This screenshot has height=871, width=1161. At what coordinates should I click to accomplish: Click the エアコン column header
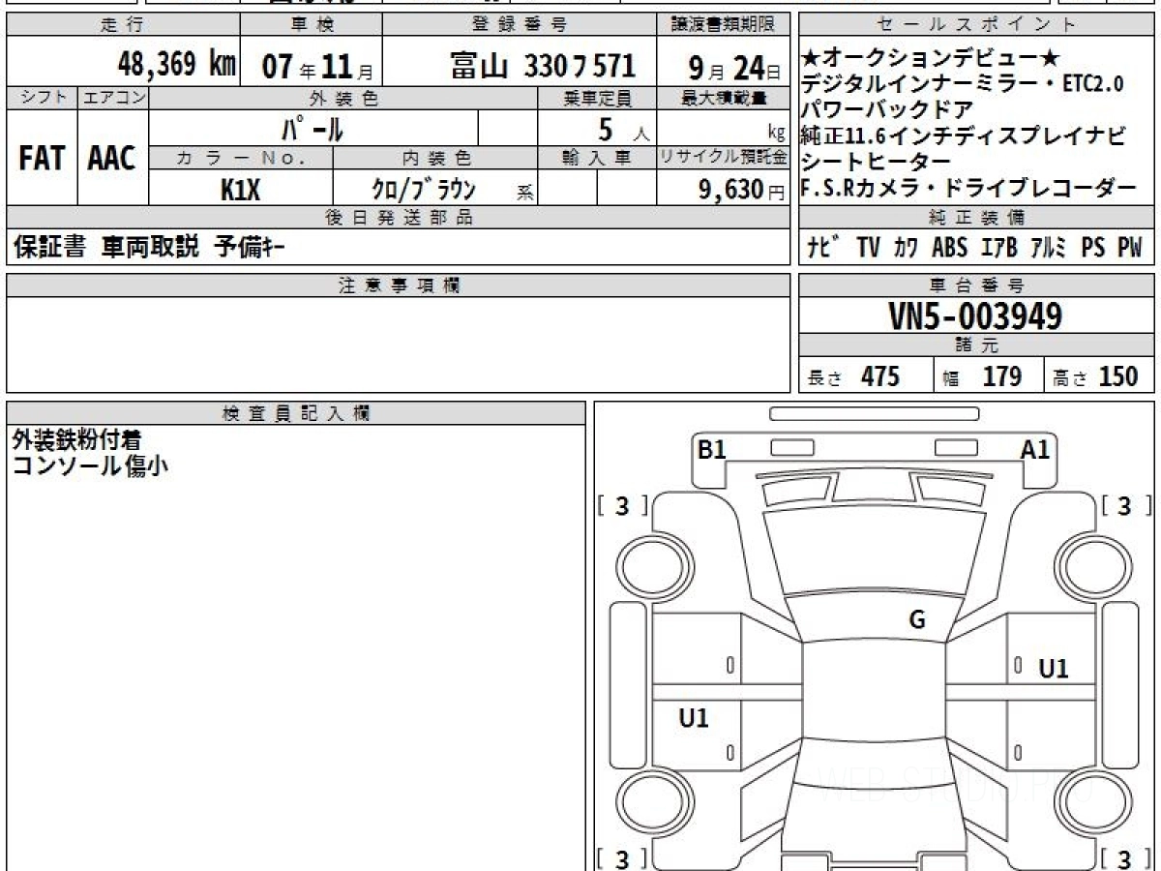pyautogui.click(x=113, y=98)
